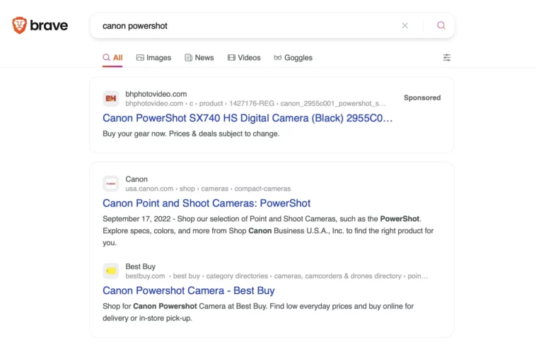The width and height of the screenshot is (536, 344).
Task: Open Canon Point and Shoot Cameras: PowerShot result
Action: pos(206,203)
